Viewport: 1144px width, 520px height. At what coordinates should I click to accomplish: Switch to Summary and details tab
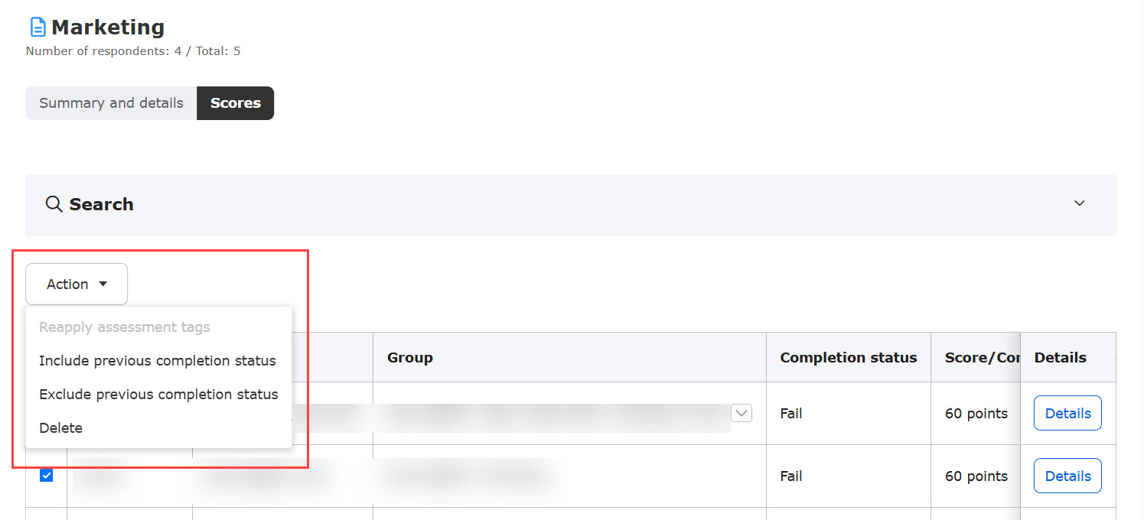coord(111,103)
